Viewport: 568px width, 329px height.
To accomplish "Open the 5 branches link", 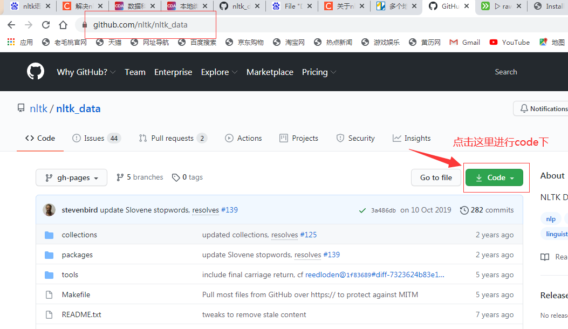I will pyautogui.click(x=140, y=177).
